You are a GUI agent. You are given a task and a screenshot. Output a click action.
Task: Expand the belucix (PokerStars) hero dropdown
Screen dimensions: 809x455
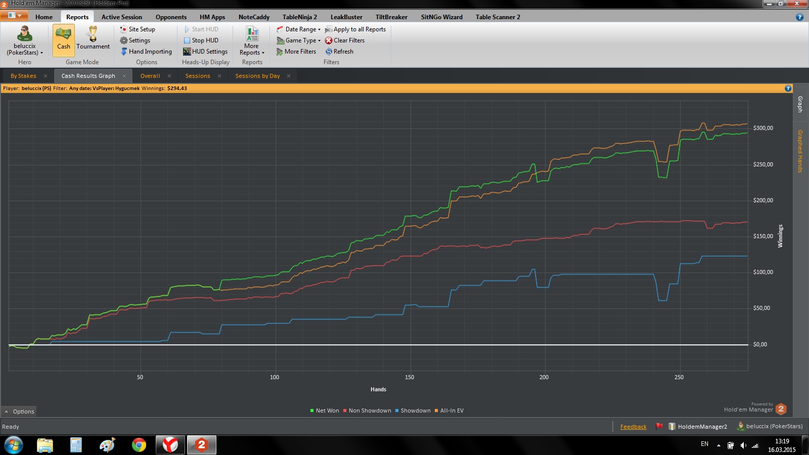pos(41,53)
